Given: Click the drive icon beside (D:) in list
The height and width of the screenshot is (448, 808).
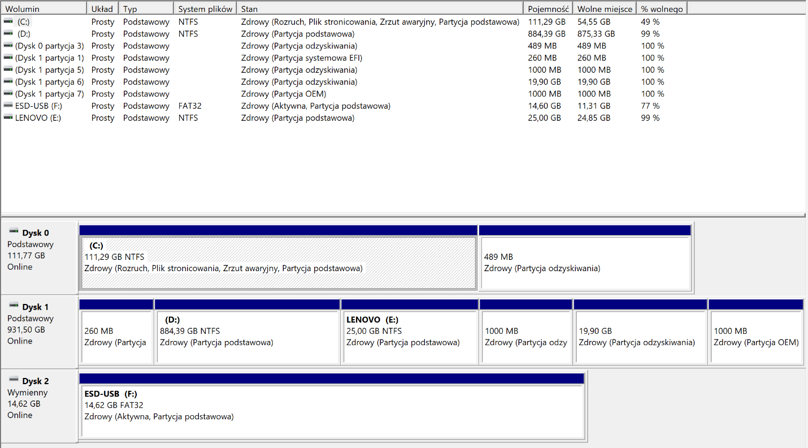Looking at the screenshot, I should coord(8,33).
